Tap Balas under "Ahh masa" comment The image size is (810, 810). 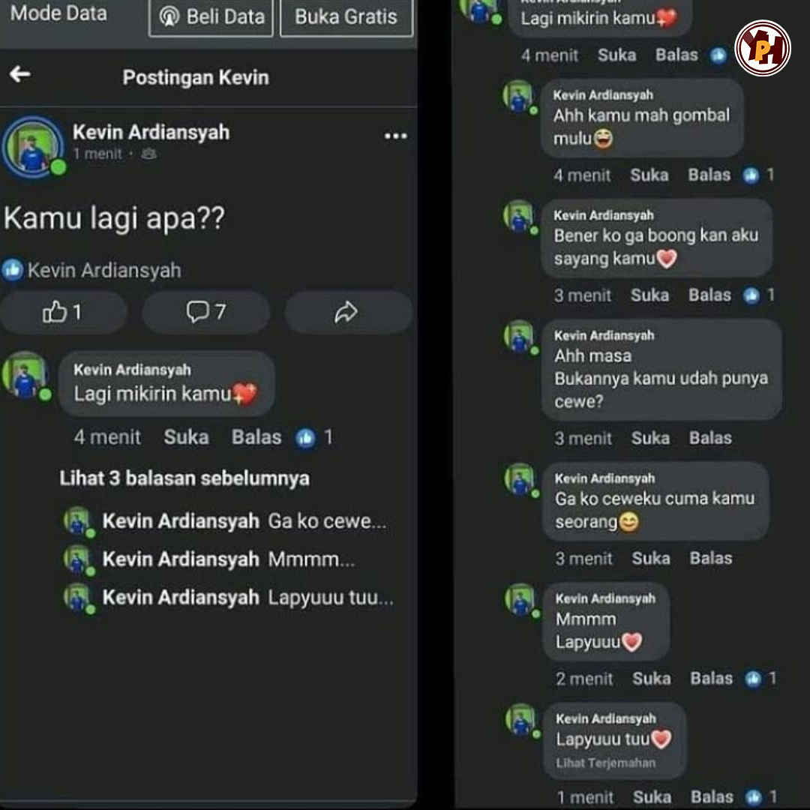[x=710, y=438]
